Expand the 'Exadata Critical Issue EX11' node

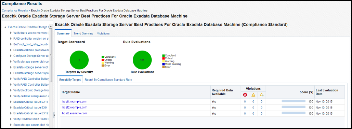point(11,102)
